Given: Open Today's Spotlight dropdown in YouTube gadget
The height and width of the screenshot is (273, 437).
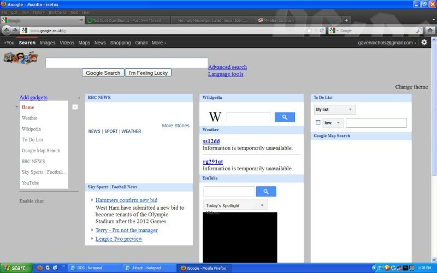Looking at the screenshot, I should 235,205.
